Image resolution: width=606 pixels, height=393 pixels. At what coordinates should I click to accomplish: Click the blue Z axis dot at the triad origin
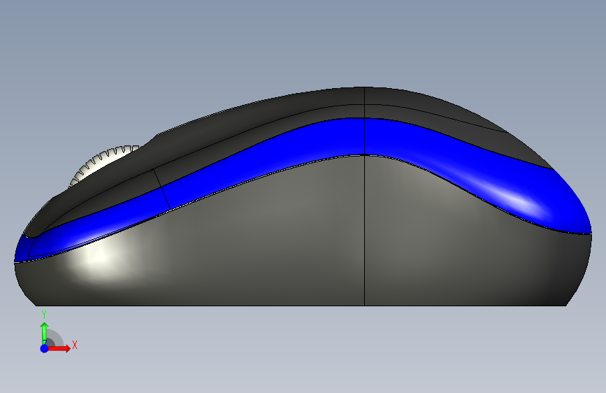[45, 348]
